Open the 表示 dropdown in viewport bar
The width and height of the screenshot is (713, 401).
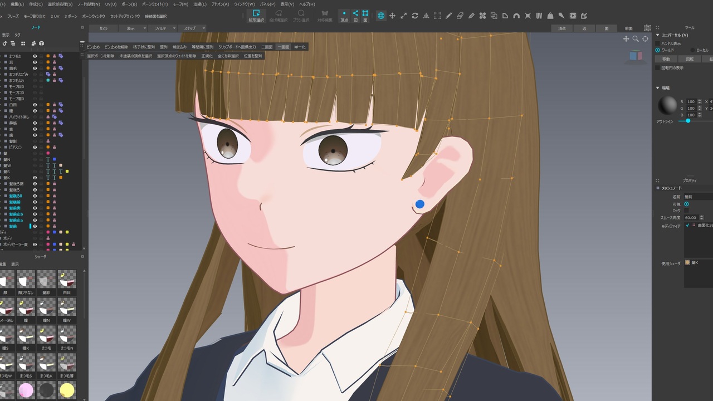pyautogui.click(x=133, y=28)
